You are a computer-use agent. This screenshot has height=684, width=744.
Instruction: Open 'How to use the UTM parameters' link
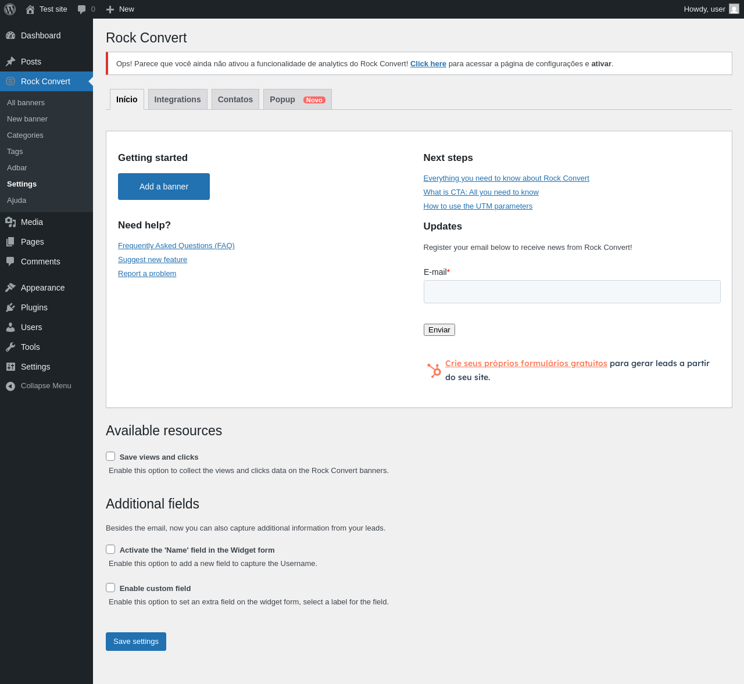pos(478,206)
